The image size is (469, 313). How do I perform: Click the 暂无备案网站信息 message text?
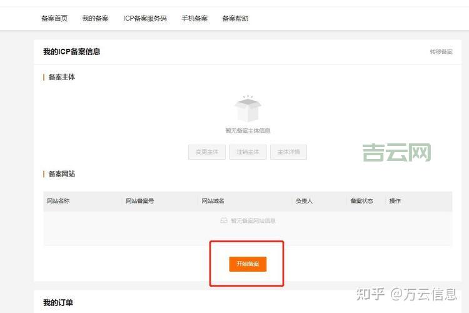pyautogui.click(x=253, y=221)
